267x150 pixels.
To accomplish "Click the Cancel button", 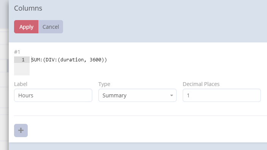I will click(x=51, y=27).
